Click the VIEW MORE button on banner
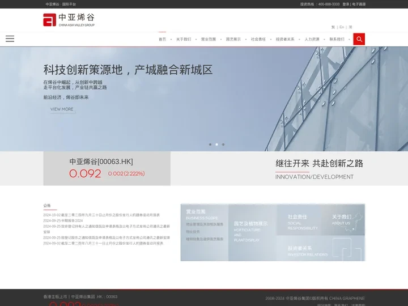The image size is (408, 306). [62, 109]
